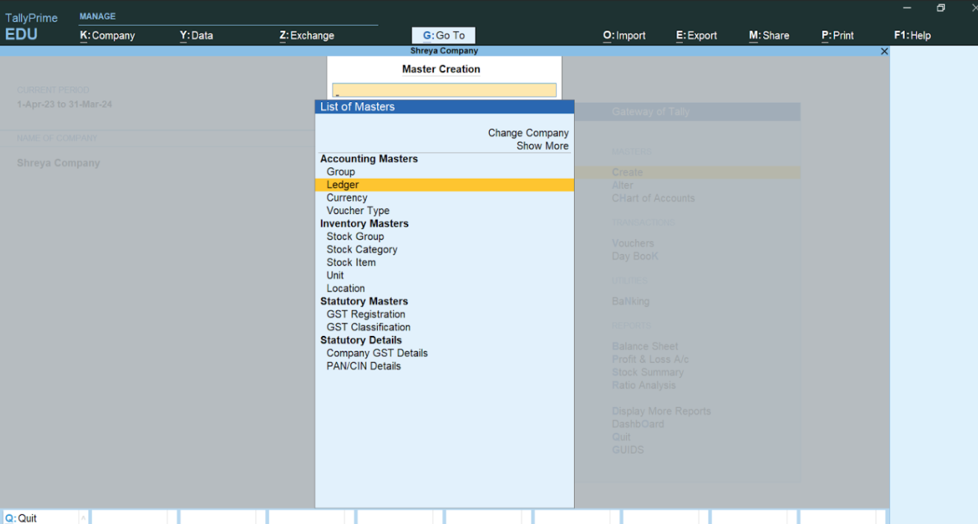Click Shreya Company under Name of Company
The image size is (978, 524).
58,163
